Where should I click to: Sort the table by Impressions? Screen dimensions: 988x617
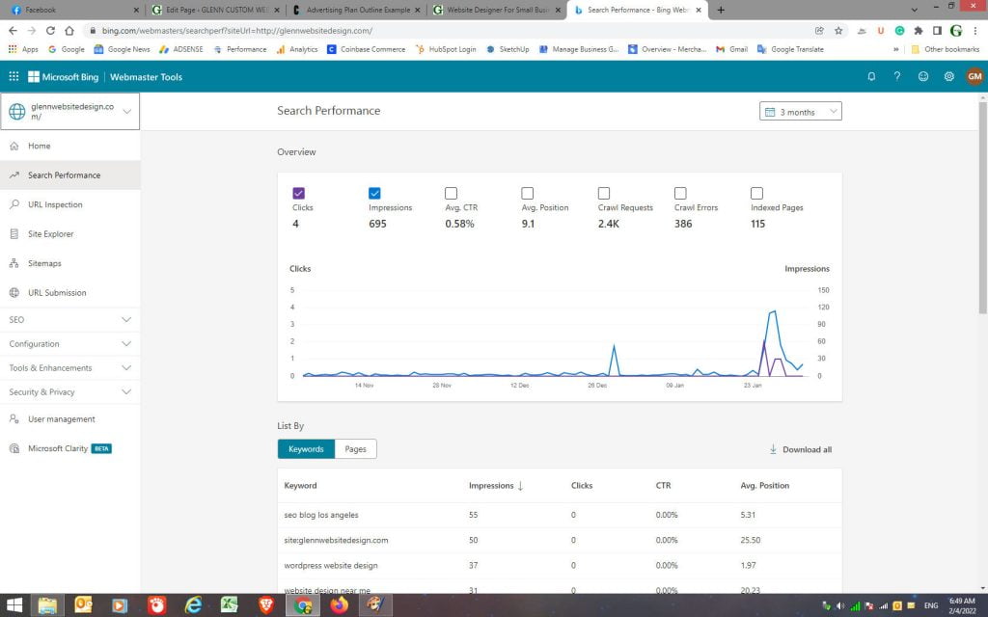[493, 485]
